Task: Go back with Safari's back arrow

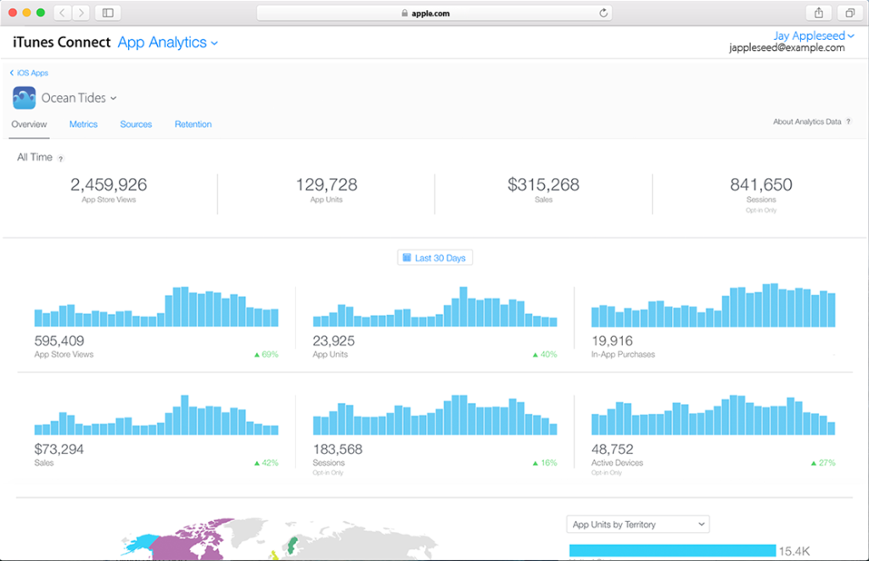Action: point(63,13)
